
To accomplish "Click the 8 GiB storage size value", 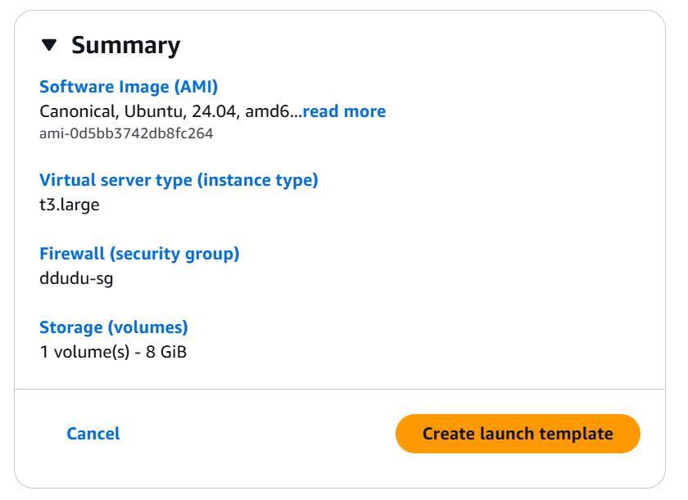I will [168, 352].
